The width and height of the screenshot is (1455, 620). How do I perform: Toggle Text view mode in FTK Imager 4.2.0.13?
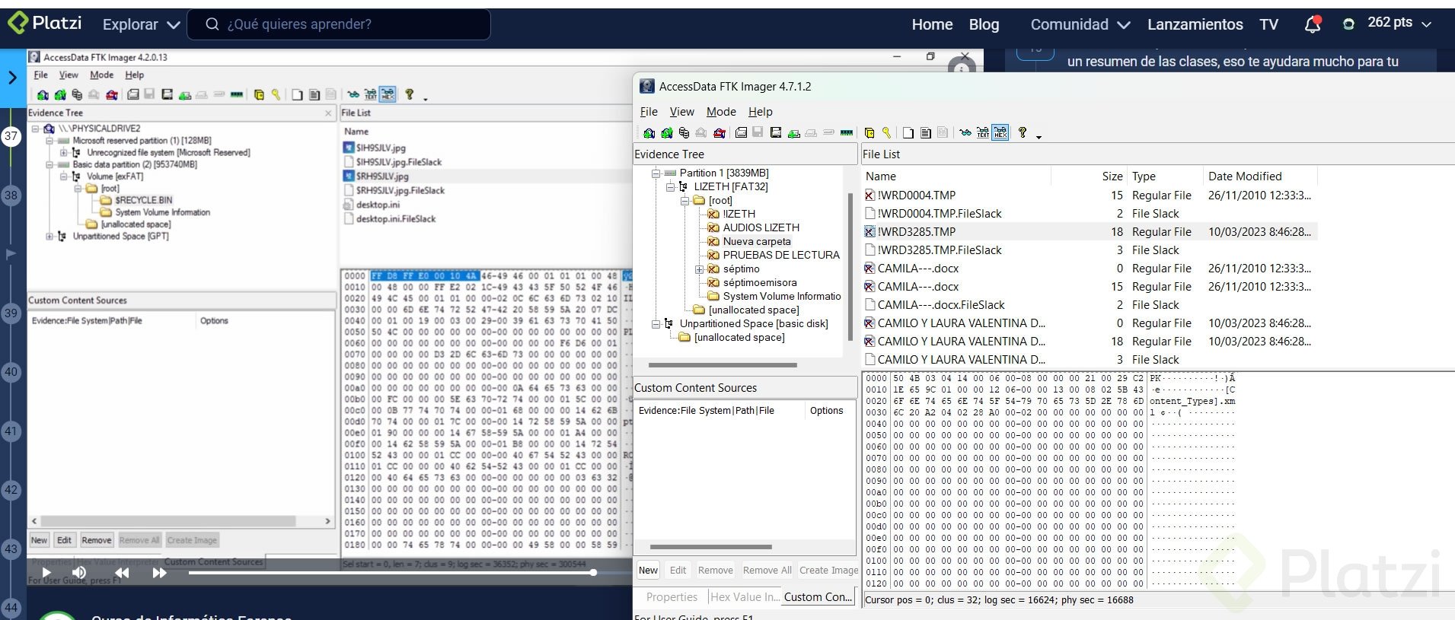(x=370, y=94)
